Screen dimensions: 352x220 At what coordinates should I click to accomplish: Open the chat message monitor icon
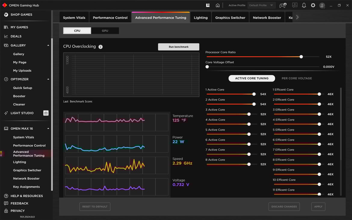(295, 5)
